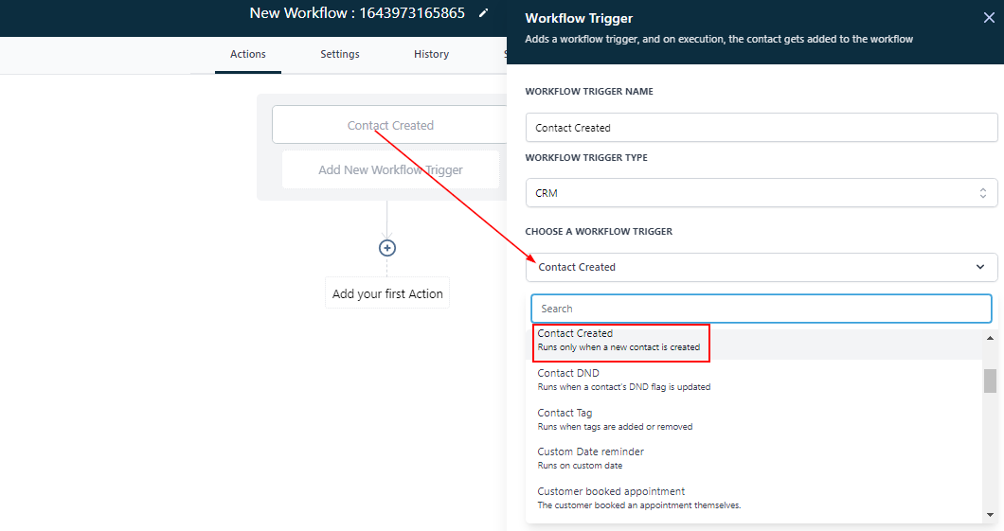1004x531 pixels.
Task: Close the Workflow Trigger panel
Action: pos(989,17)
